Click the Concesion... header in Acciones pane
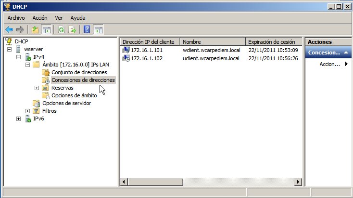 click(x=328, y=53)
